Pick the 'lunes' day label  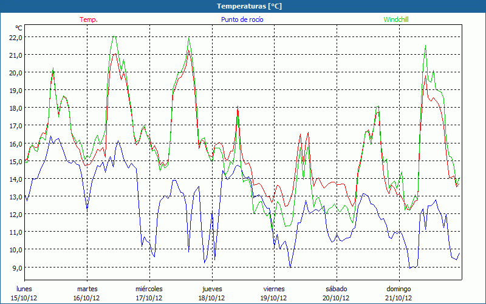[x=24, y=289]
